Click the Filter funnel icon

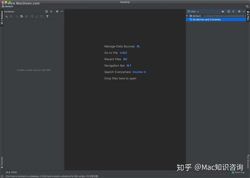(47, 17)
